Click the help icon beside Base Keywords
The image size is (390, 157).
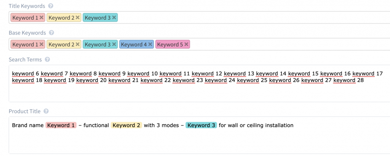[x=51, y=33]
